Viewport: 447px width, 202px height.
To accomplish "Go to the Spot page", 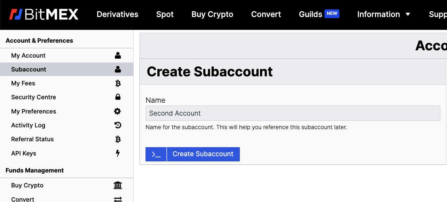I will [165, 14].
